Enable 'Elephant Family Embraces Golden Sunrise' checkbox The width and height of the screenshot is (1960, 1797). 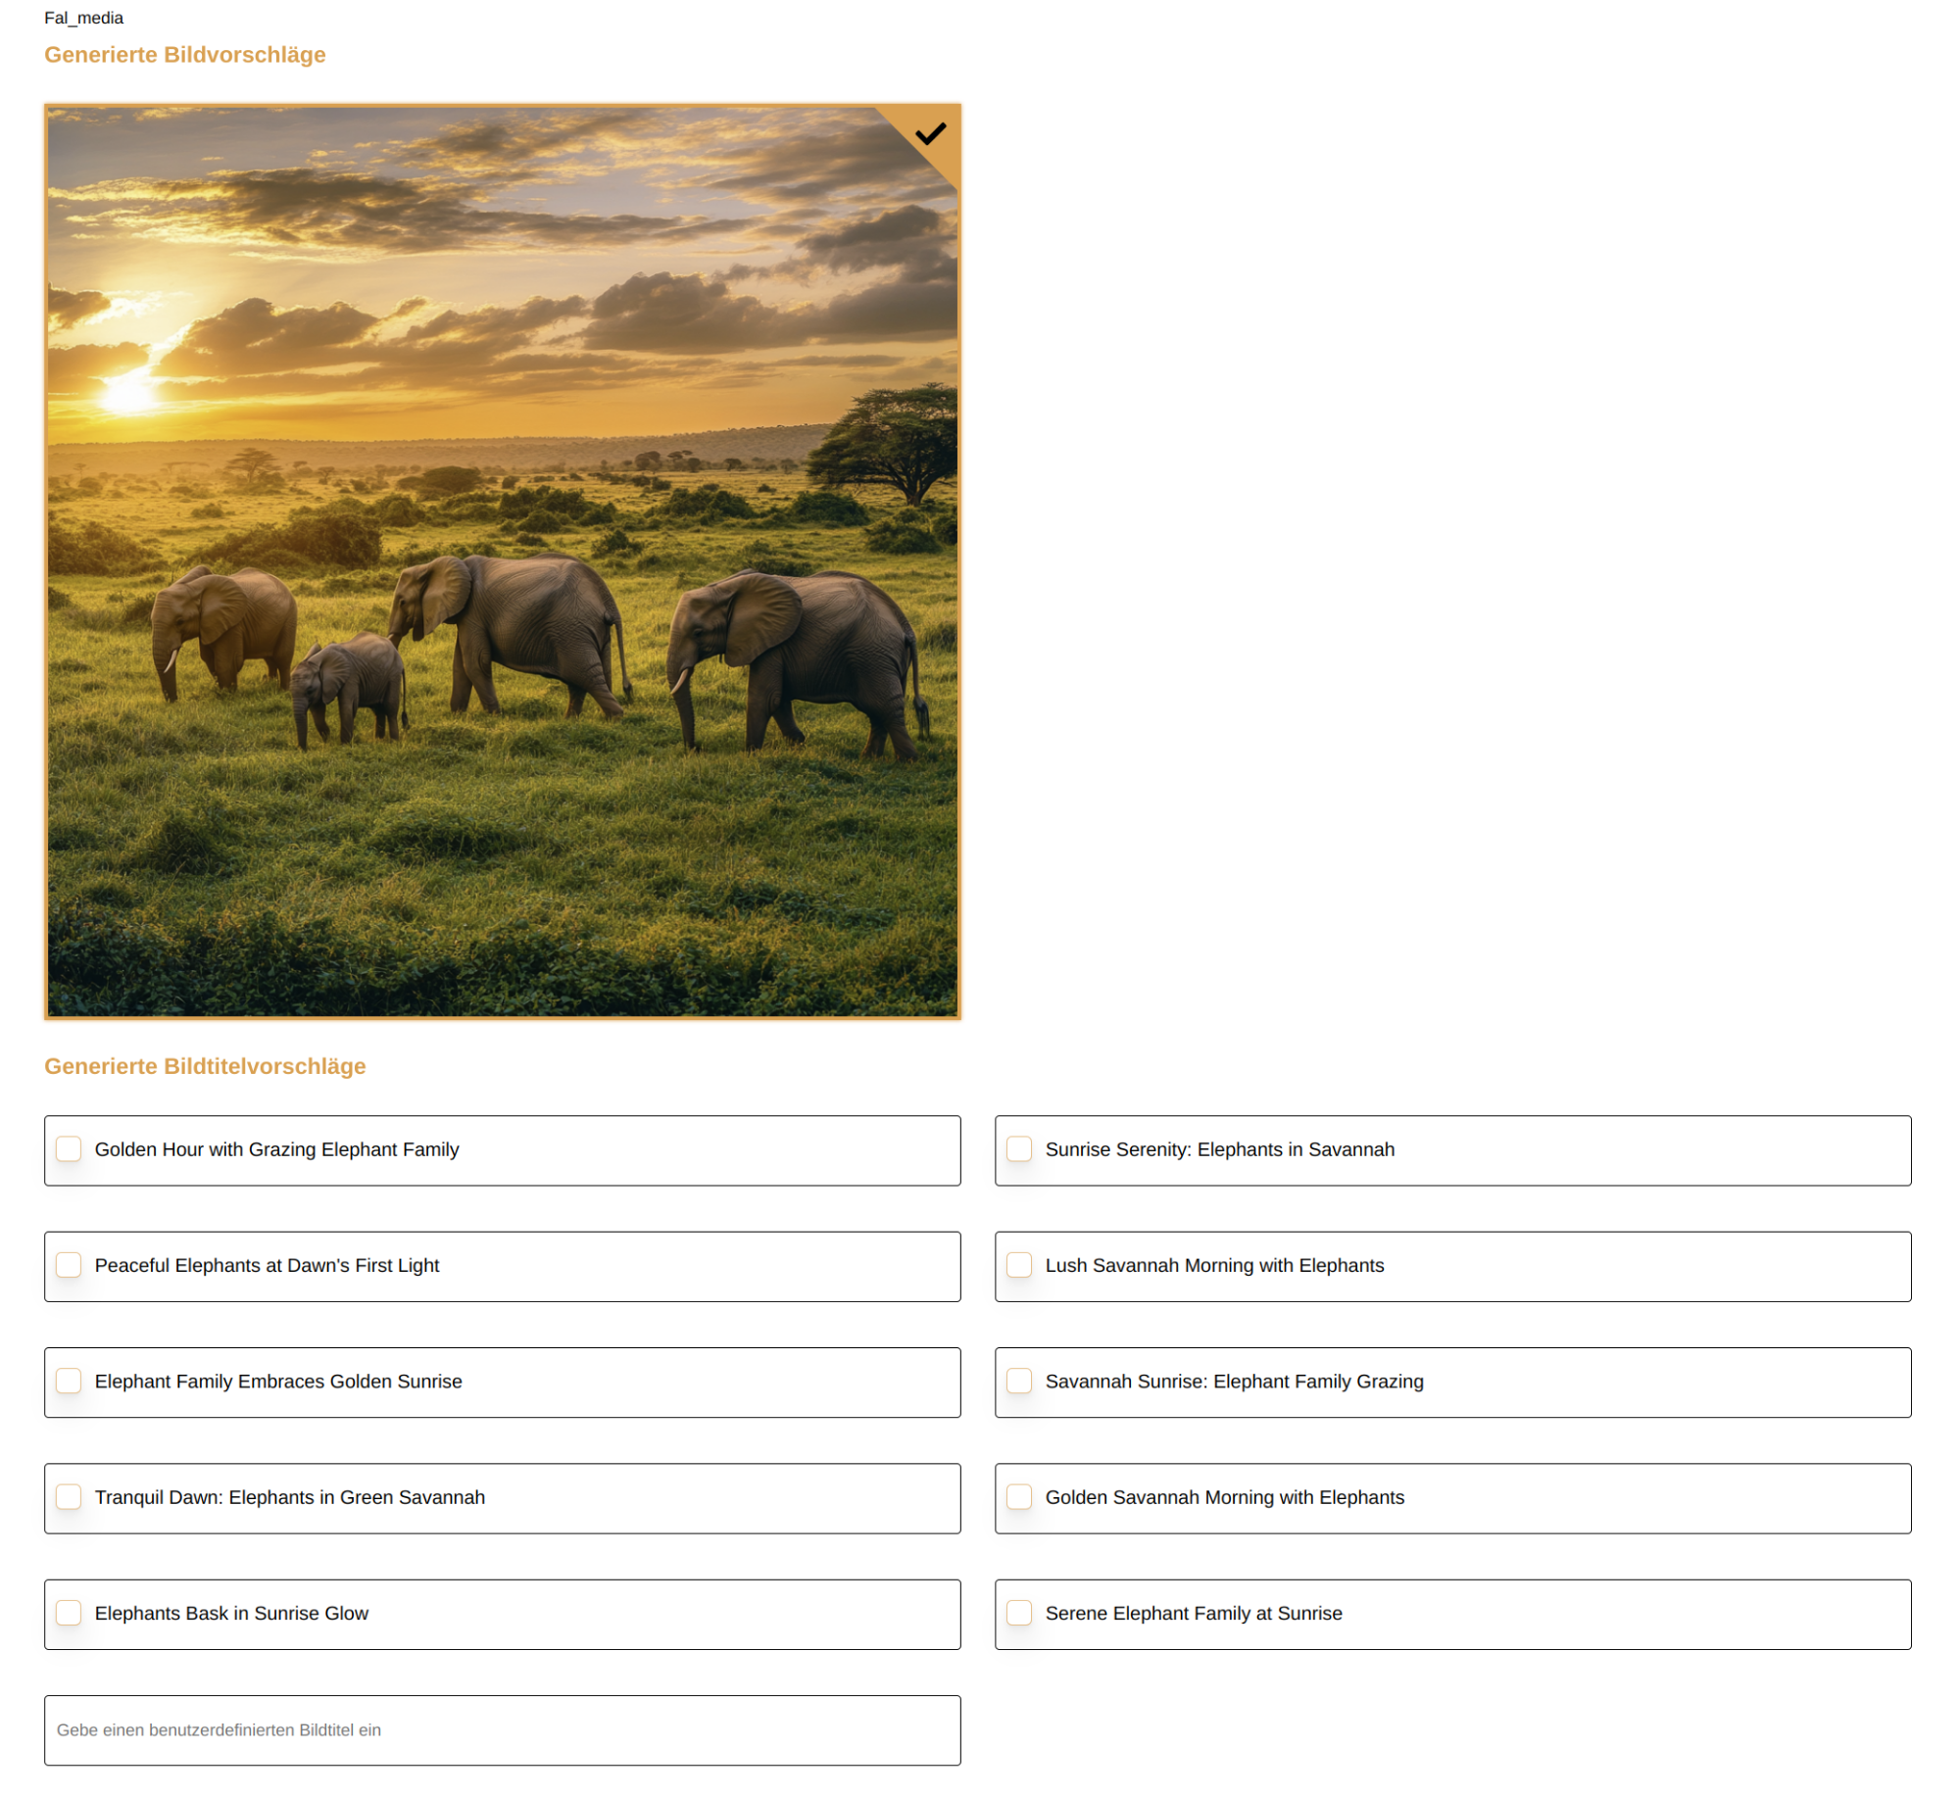tap(69, 1381)
